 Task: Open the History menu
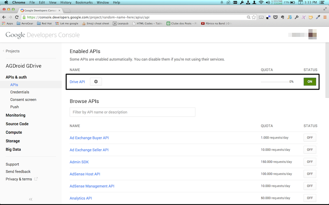[x=66, y=2]
